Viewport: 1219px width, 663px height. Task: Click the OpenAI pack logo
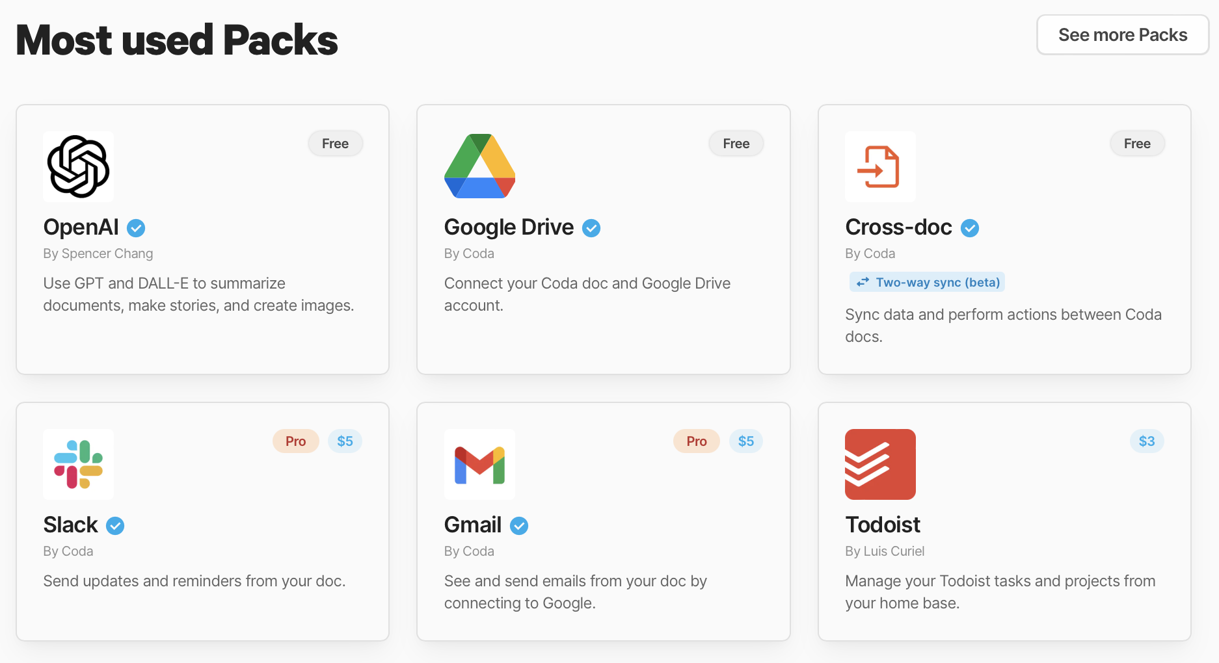77,166
